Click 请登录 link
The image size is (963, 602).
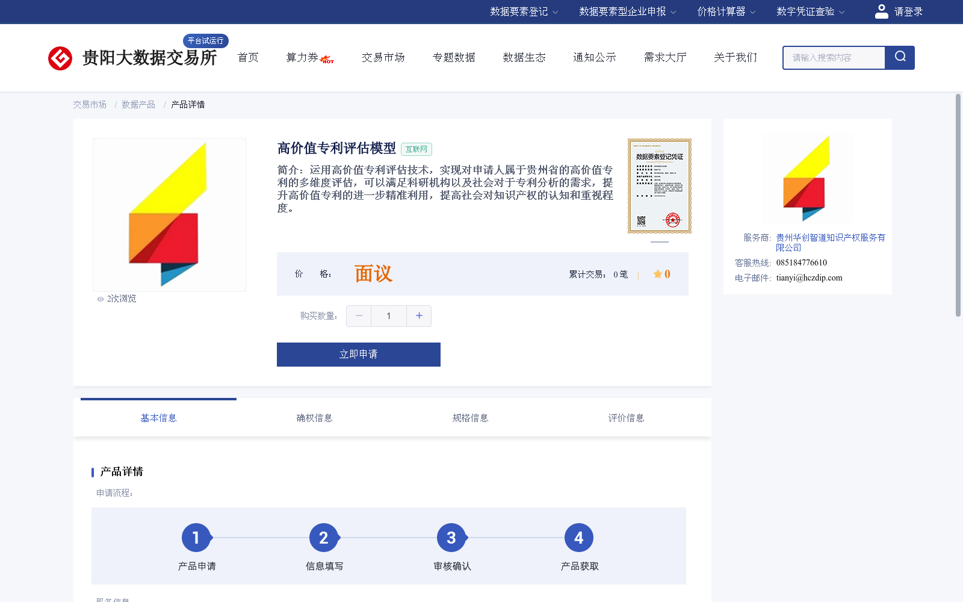pyautogui.click(x=908, y=11)
